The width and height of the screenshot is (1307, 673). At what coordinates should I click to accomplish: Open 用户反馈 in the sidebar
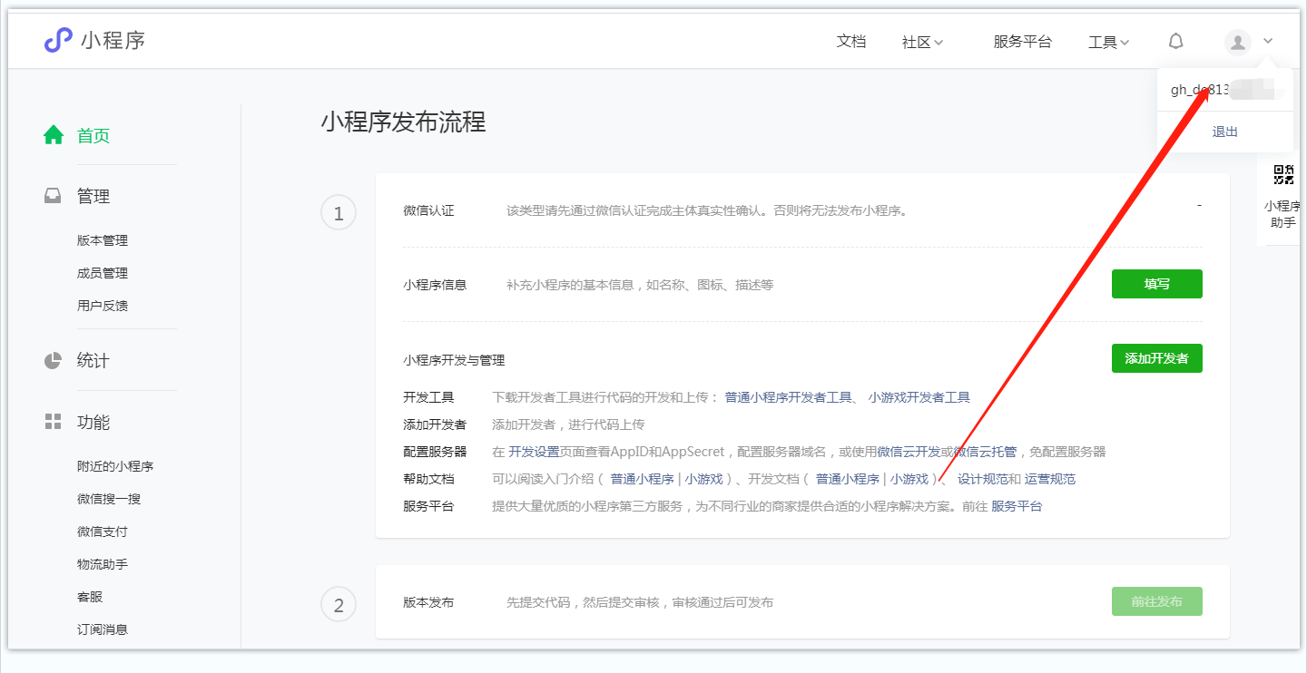103,306
